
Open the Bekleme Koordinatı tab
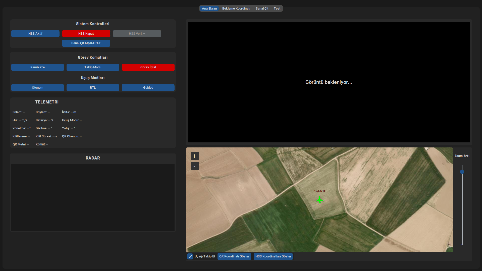point(236,9)
